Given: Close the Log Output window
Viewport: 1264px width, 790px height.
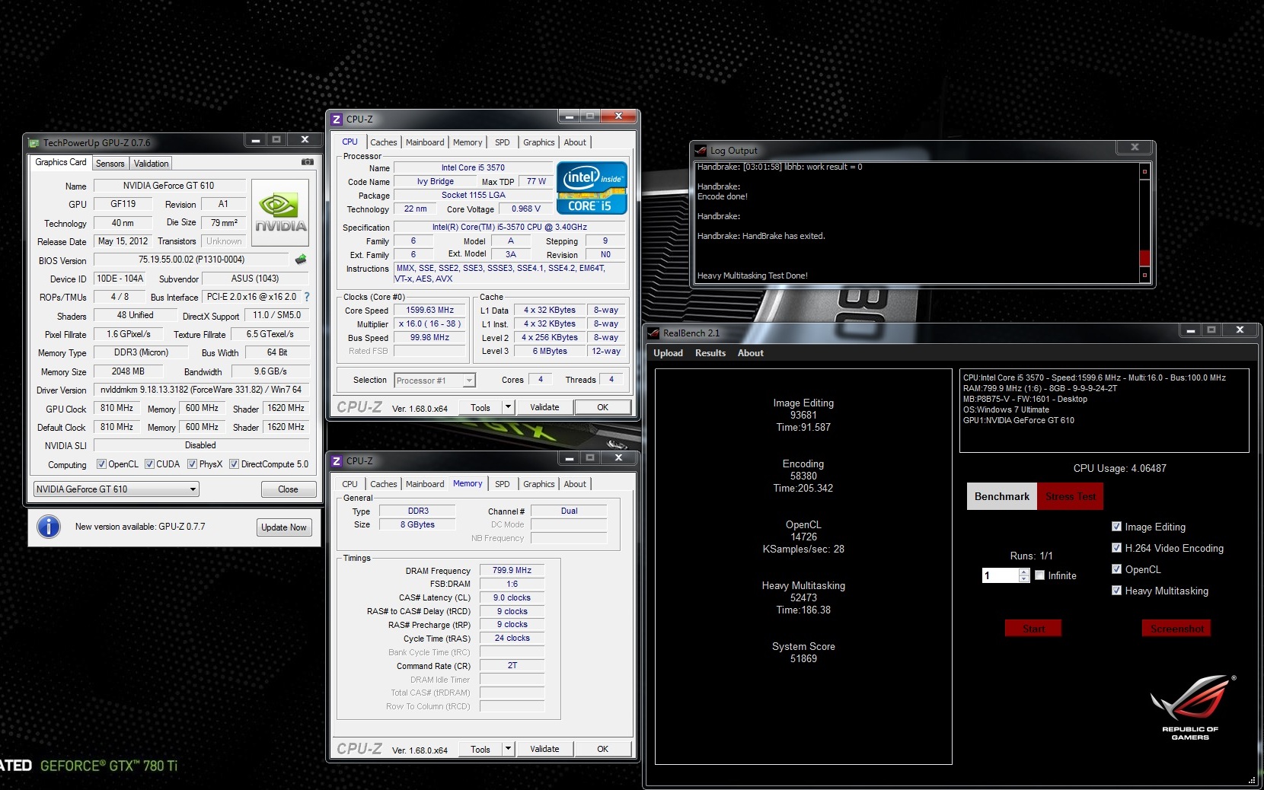Looking at the screenshot, I should tap(1135, 148).
